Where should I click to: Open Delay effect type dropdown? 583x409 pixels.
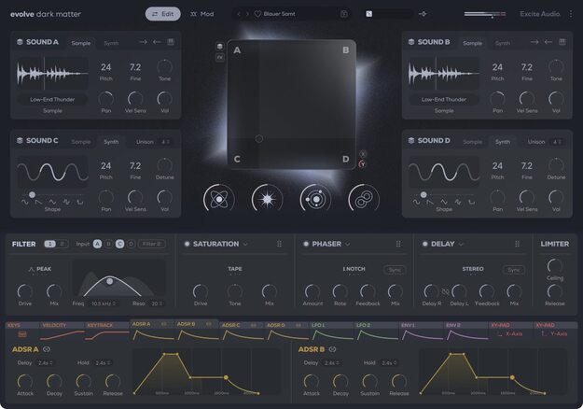pyautogui.click(x=461, y=244)
